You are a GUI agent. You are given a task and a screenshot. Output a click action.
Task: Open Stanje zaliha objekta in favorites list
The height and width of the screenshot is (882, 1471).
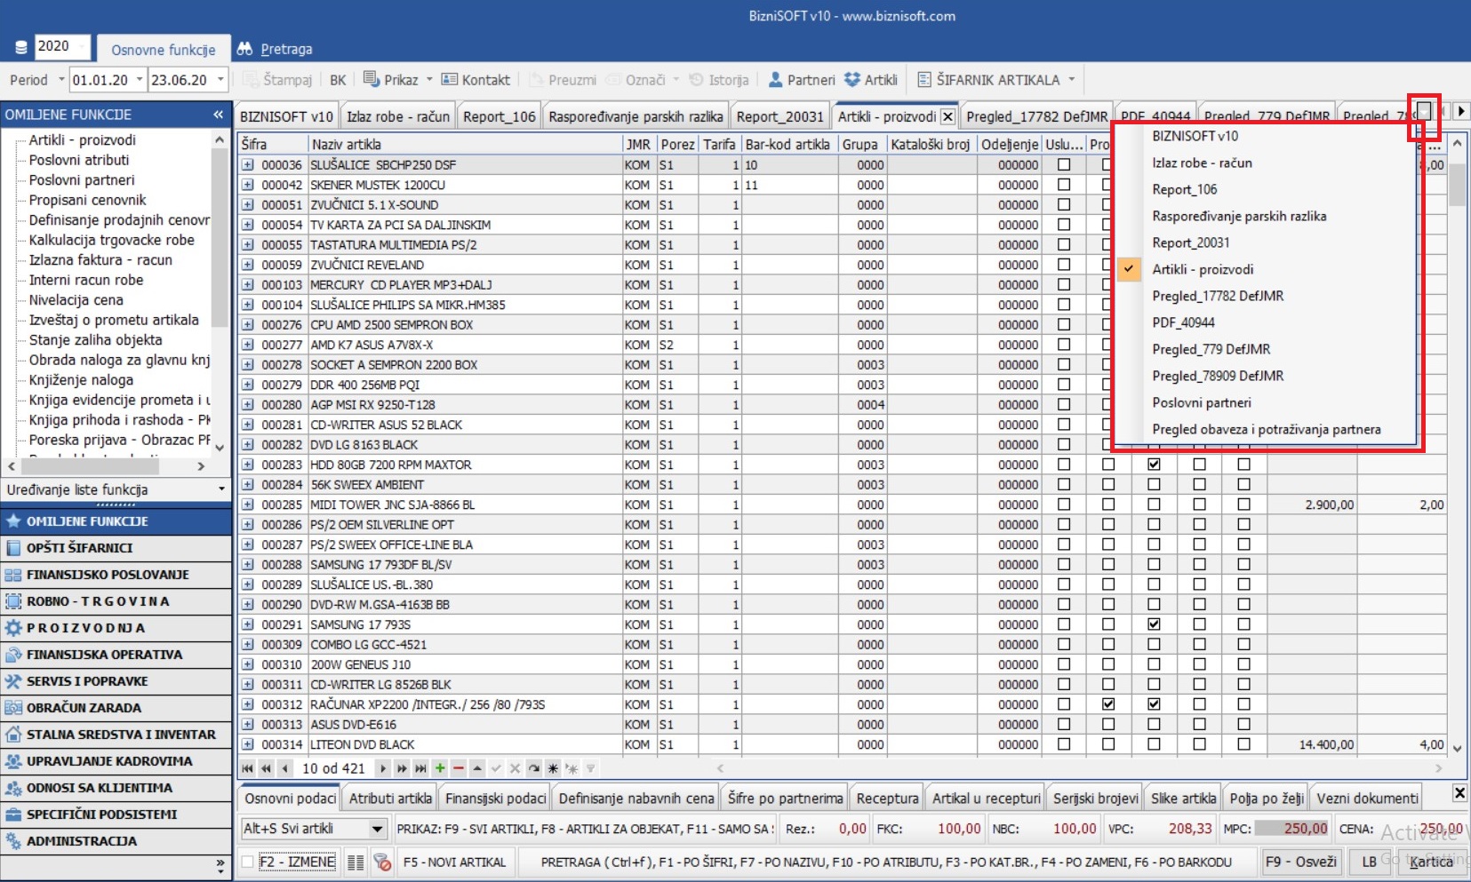click(96, 339)
